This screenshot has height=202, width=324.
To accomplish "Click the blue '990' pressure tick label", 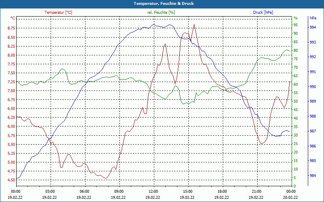I will click(313, 87).
